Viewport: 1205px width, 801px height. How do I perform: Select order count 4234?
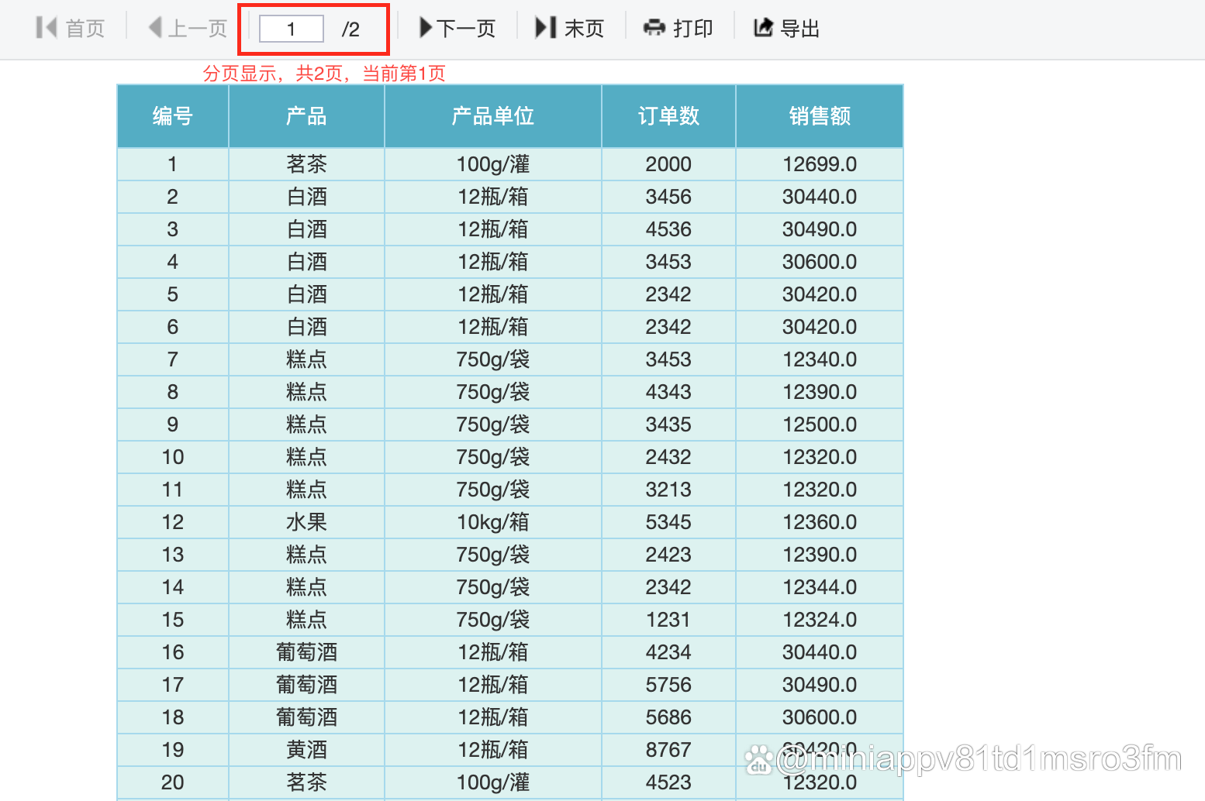pos(668,652)
